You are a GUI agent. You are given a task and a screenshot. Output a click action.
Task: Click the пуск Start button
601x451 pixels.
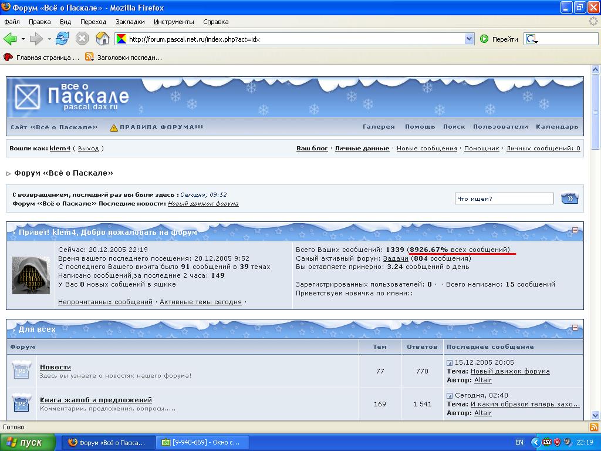point(28,442)
